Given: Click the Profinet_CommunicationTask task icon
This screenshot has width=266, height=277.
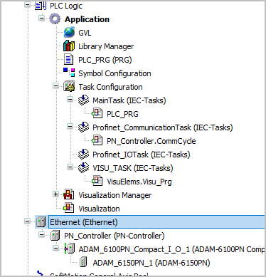Looking at the screenshot, I should click(x=83, y=127).
